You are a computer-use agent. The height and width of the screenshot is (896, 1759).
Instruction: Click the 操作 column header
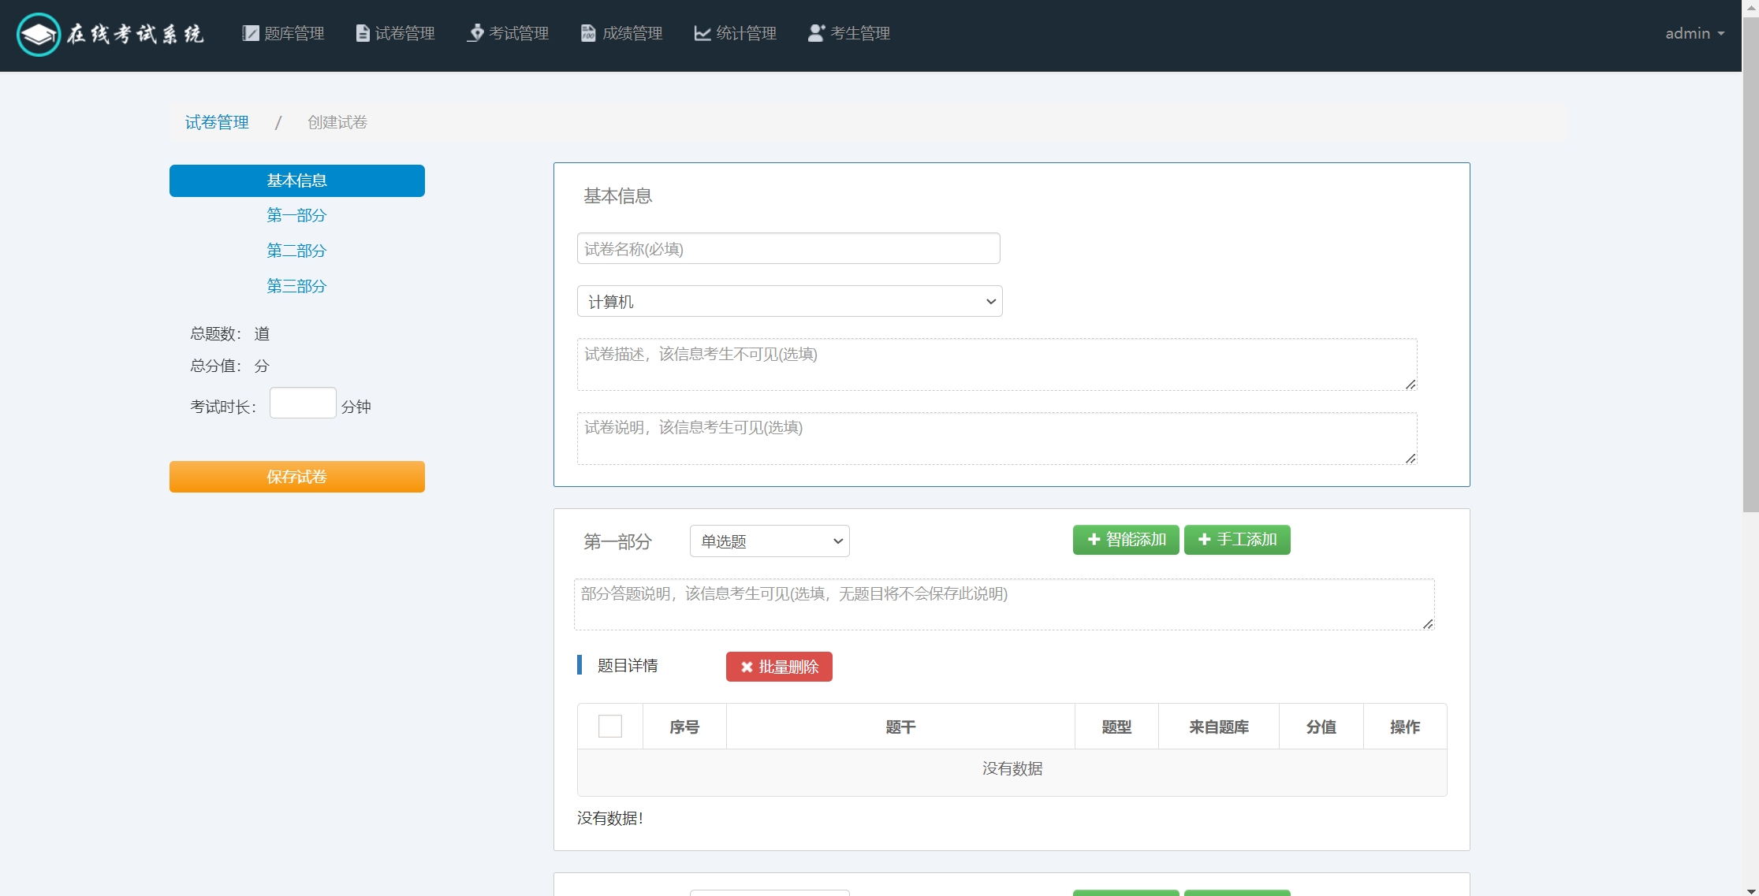coord(1405,727)
